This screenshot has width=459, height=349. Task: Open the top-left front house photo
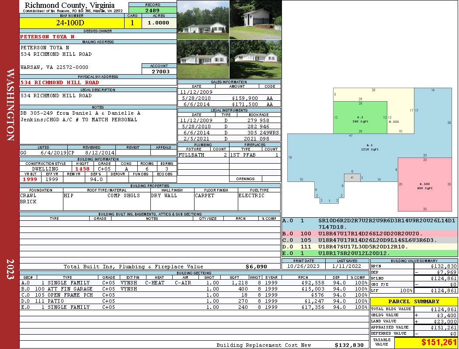[x=203, y=20]
